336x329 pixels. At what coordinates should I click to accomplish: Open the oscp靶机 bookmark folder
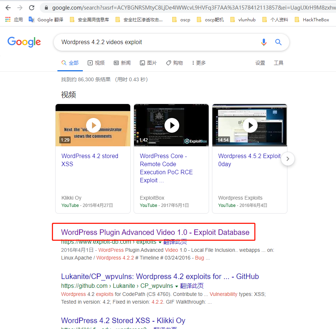coord(211,20)
